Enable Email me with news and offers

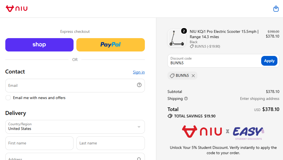[8, 98]
